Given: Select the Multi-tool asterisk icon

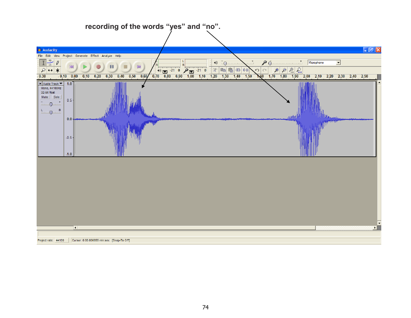Looking at the screenshot, I should coord(57,70).
